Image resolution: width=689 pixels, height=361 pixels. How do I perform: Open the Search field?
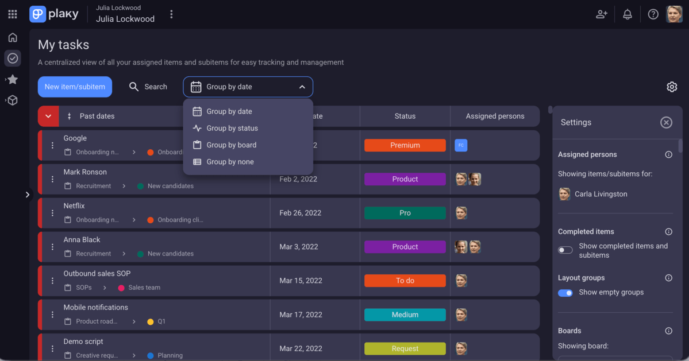[148, 87]
